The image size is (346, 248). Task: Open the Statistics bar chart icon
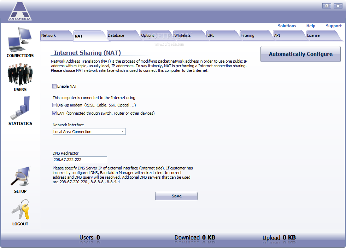tap(20, 108)
